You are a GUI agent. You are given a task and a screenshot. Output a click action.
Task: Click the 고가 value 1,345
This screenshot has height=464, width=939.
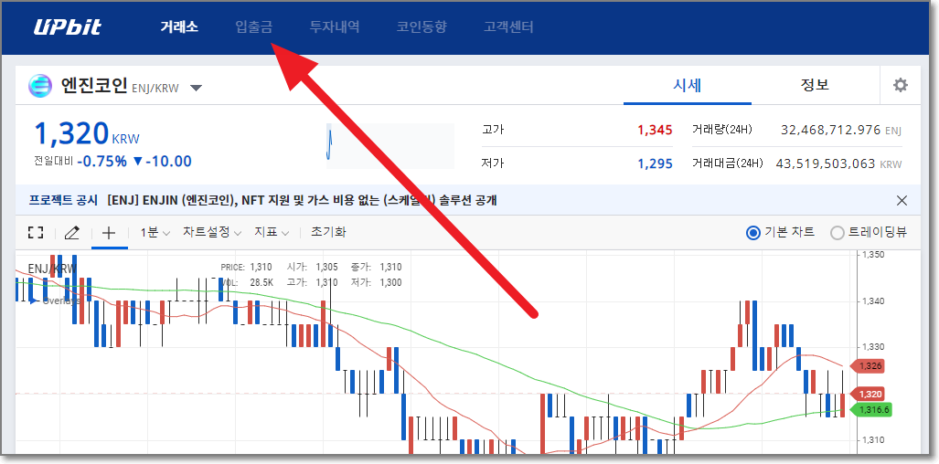[656, 130]
